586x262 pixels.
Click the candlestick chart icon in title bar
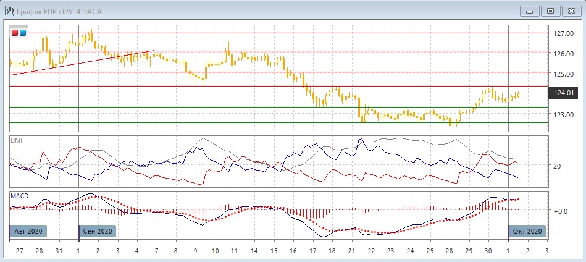(9, 11)
